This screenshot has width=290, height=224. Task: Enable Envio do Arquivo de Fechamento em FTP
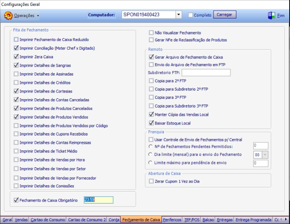[151, 65]
